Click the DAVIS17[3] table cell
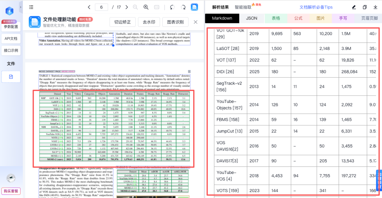The height and width of the screenshot is (198, 382). pyautogui.click(x=231, y=161)
